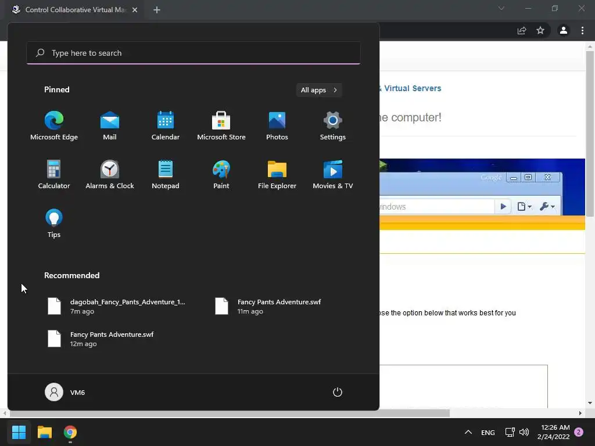Open a new Chrome tab
595x446 pixels.
click(x=157, y=10)
